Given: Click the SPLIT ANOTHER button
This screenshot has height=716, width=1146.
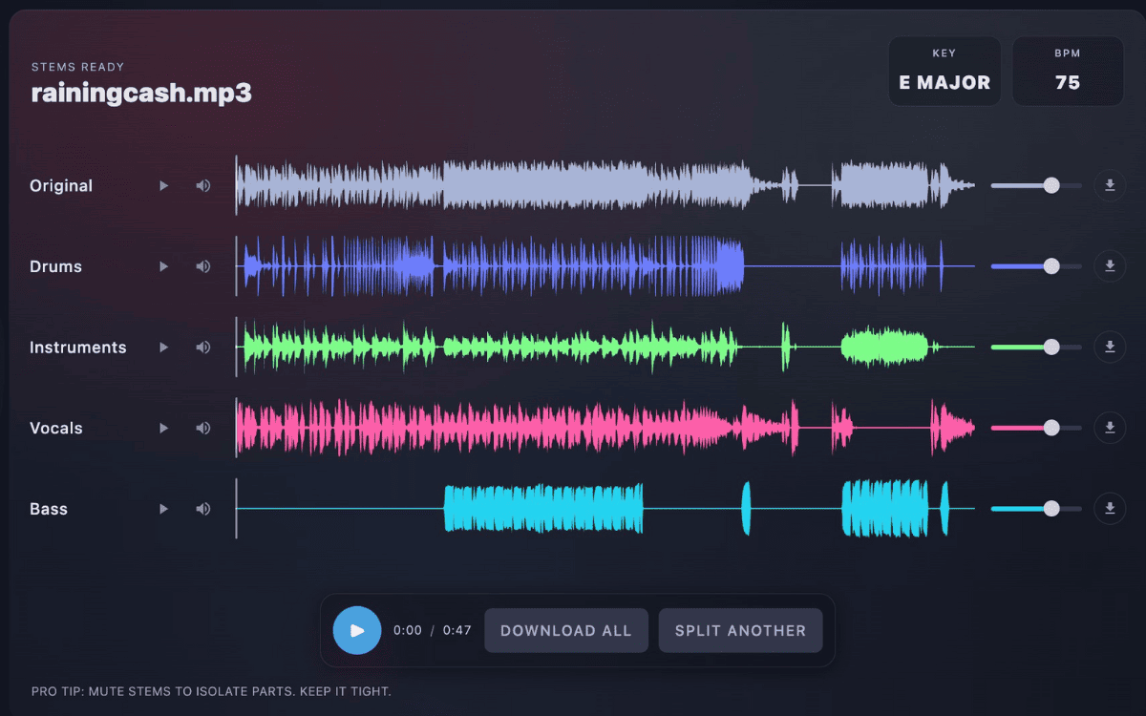Looking at the screenshot, I should pos(740,630).
